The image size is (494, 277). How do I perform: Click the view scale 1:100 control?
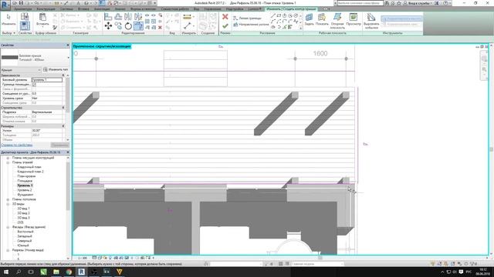(83, 259)
